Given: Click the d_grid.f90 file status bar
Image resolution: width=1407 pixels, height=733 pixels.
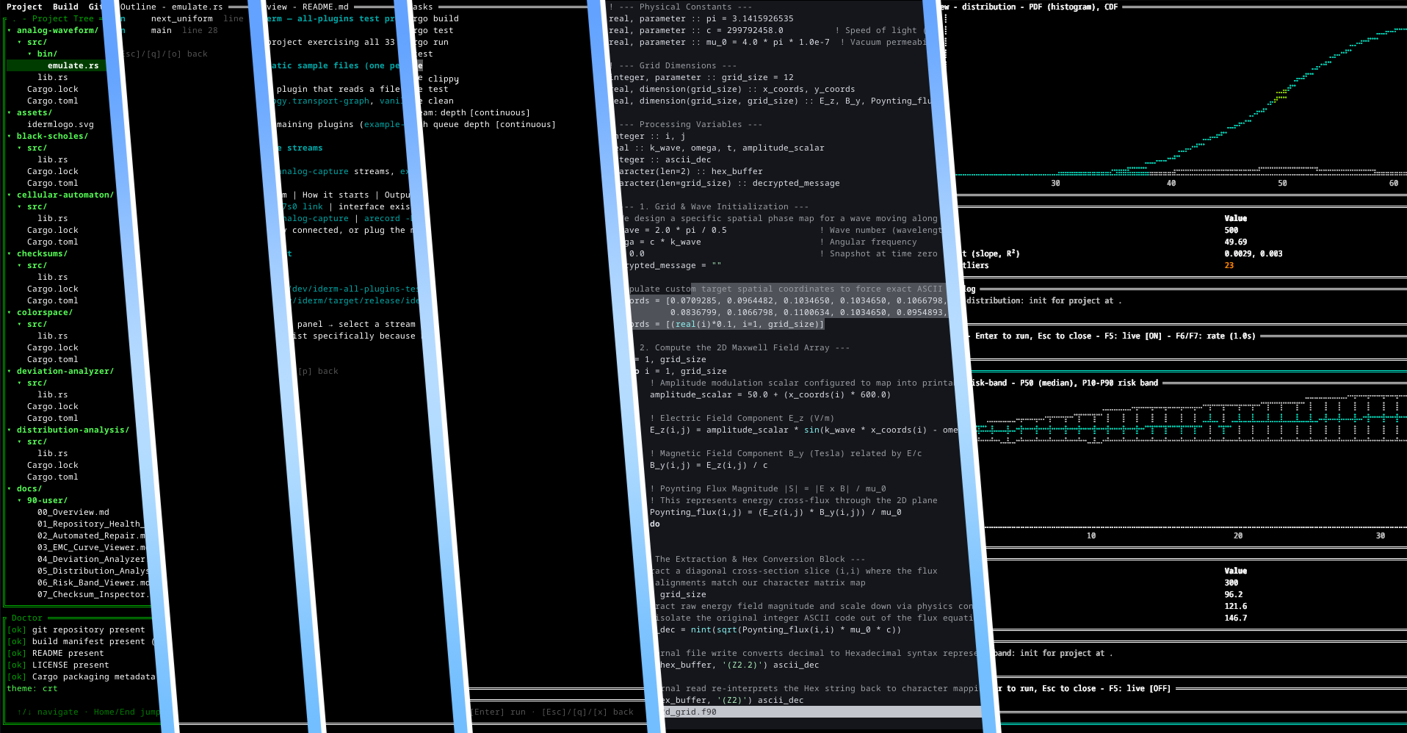Looking at the screenshot, I should click(x=822, y=712).
